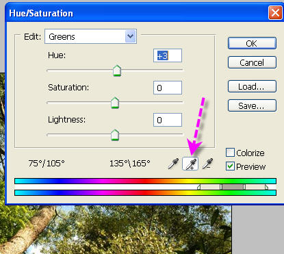This screenshot has height=254, width=284.
Task: Click the Lightness slider handle
Action: tap(115, 135)
